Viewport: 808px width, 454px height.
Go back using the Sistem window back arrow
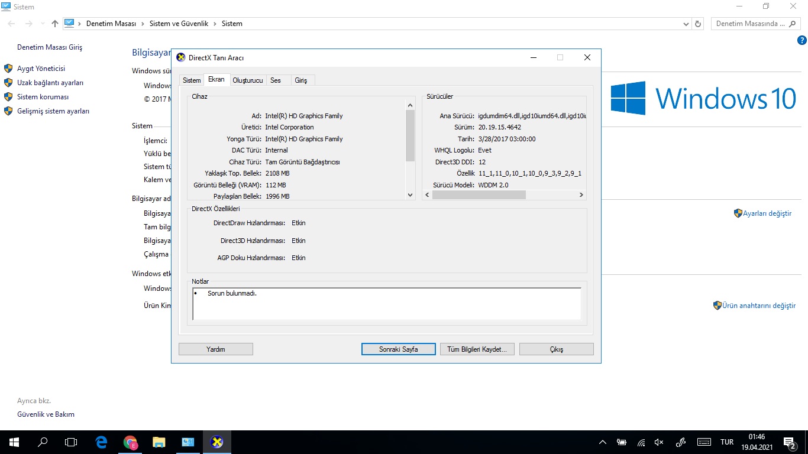point(12,24)
